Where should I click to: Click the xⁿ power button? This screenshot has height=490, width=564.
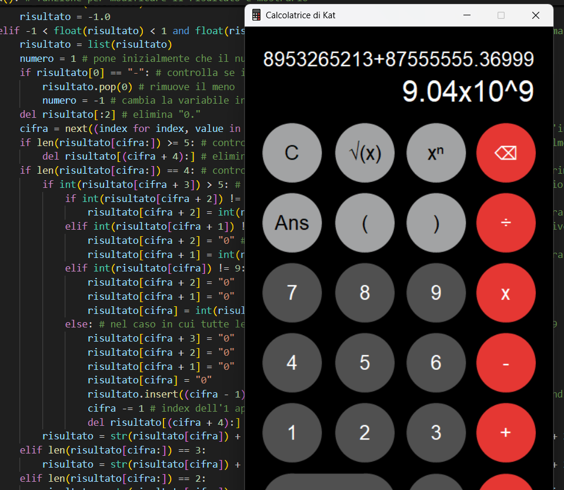coord(436,153)
